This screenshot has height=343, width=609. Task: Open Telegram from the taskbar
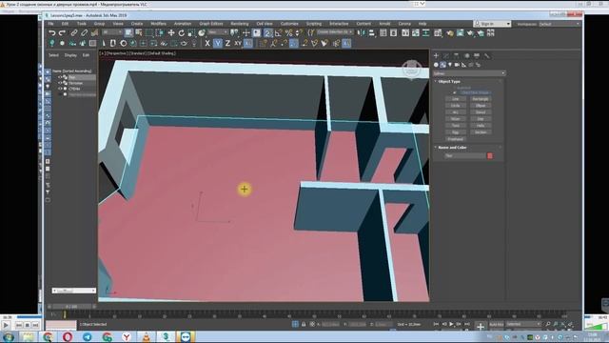click(x=88, y=336)
